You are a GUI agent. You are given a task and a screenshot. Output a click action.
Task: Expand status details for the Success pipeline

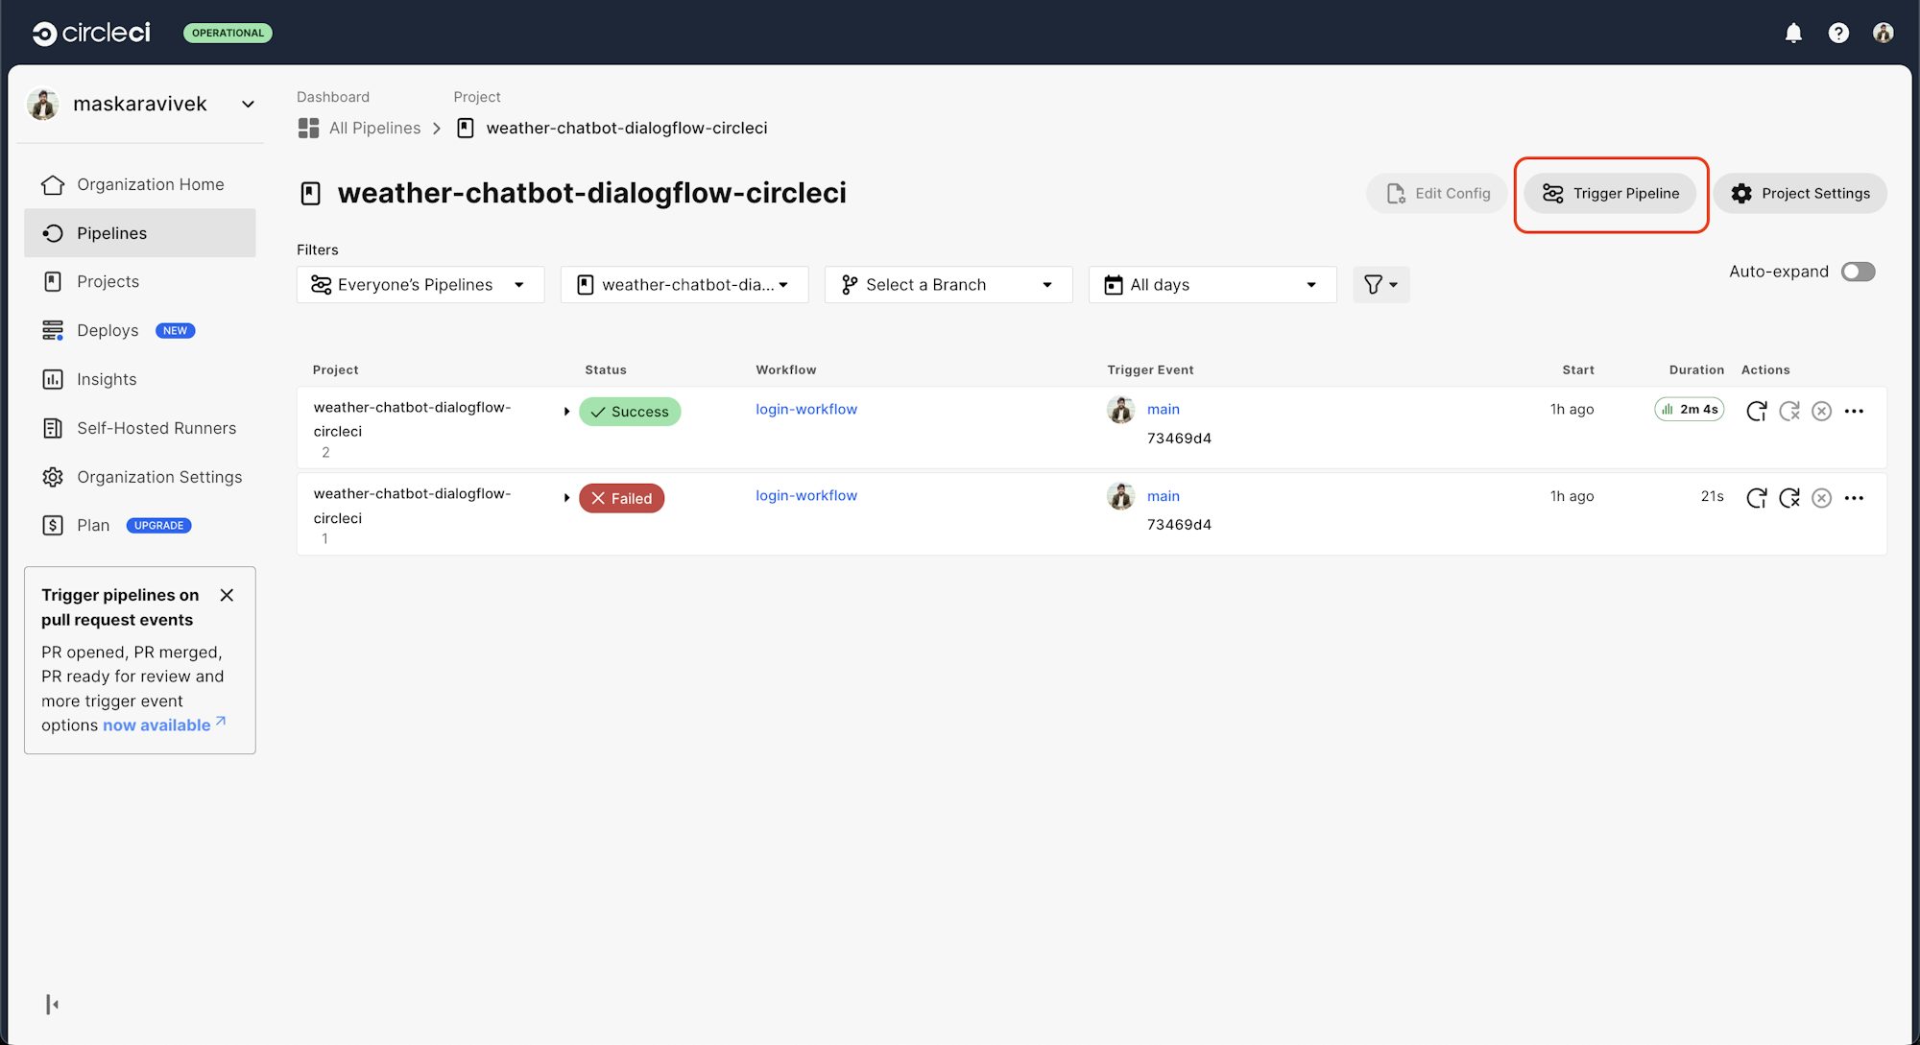click(x=566, y=410)
